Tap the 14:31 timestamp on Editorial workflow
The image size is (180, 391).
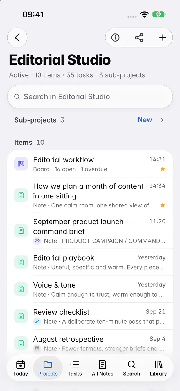(157, 159)
